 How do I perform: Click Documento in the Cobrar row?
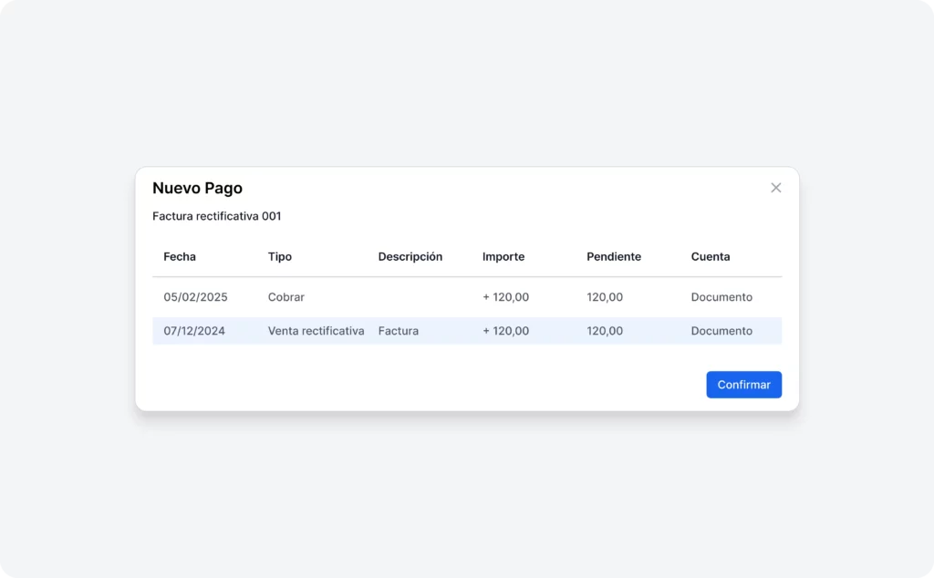721,297
